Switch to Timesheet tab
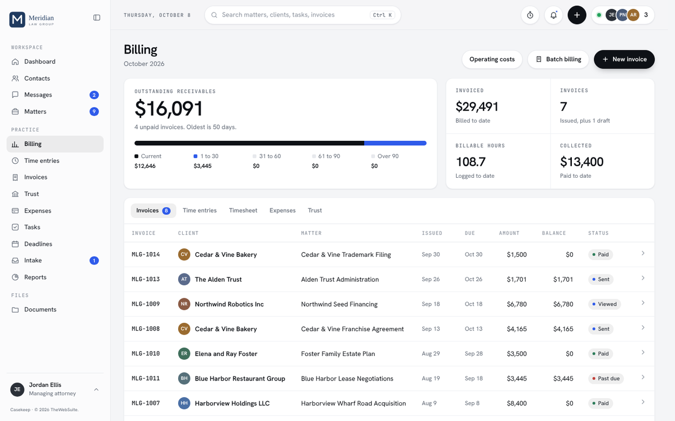This screenshot has height=421, width=675. (x=243, y=210)
